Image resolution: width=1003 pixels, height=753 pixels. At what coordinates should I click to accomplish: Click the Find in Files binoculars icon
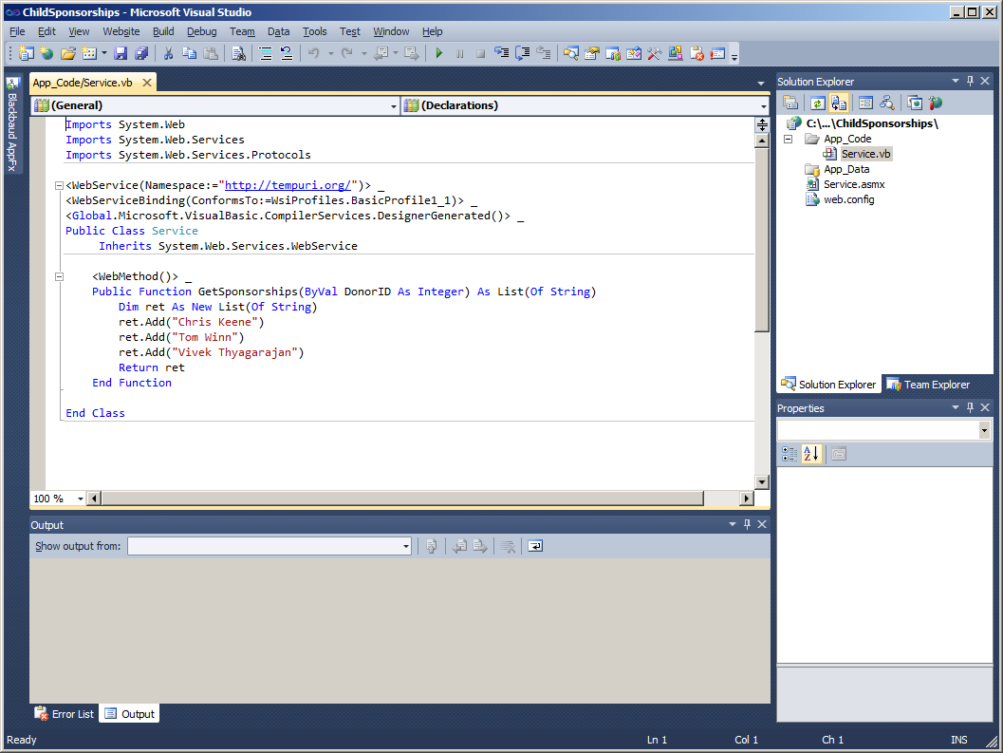click(x=238, y=54)
